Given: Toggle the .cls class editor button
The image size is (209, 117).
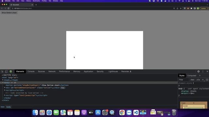Looking at the screenshot, I should tap(198, 80).
